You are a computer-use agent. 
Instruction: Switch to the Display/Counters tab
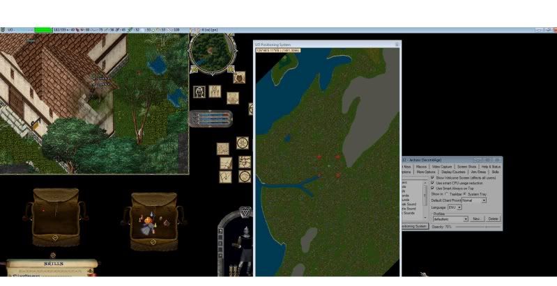point(453,172)
